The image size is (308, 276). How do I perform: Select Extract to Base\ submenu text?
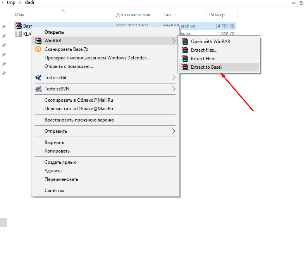point(206,67)
